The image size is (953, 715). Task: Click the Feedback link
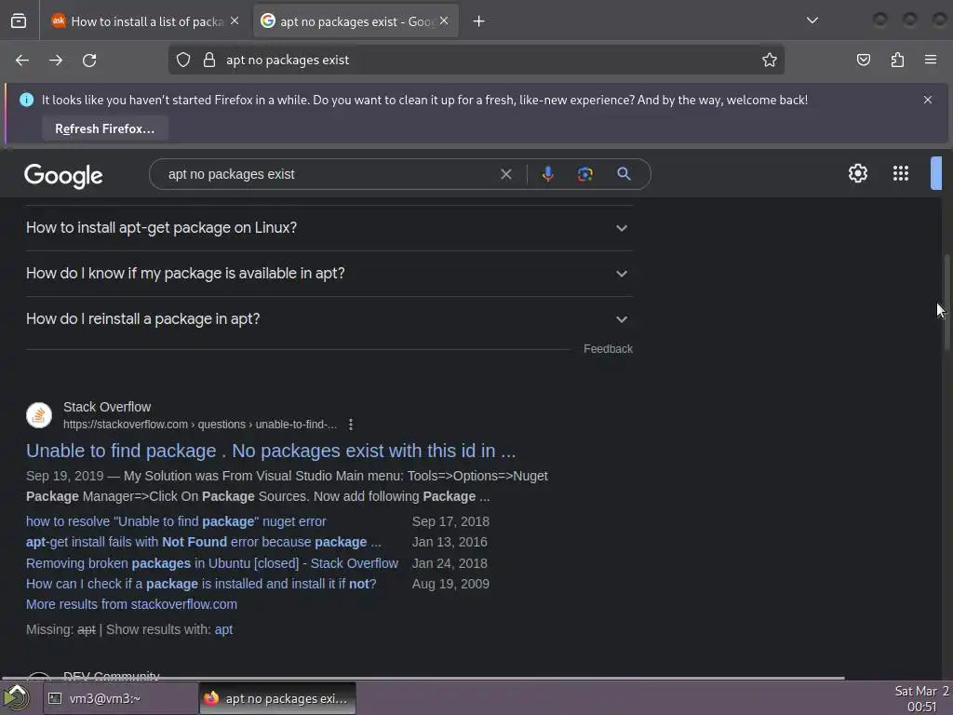608,349
